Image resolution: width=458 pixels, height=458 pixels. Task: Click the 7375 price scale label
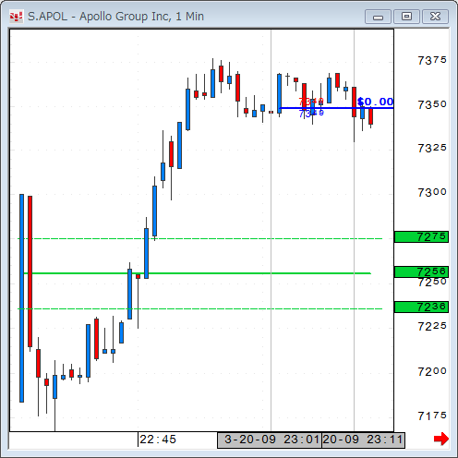(432, 60)
